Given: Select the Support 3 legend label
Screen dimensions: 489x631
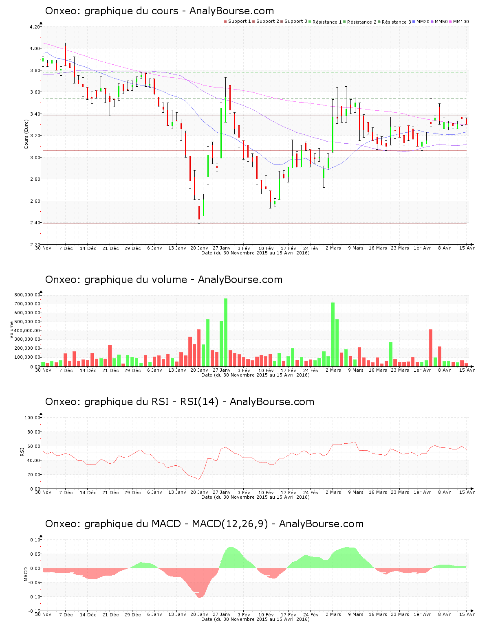Looking at the screenshot, I should click(296, 22).
